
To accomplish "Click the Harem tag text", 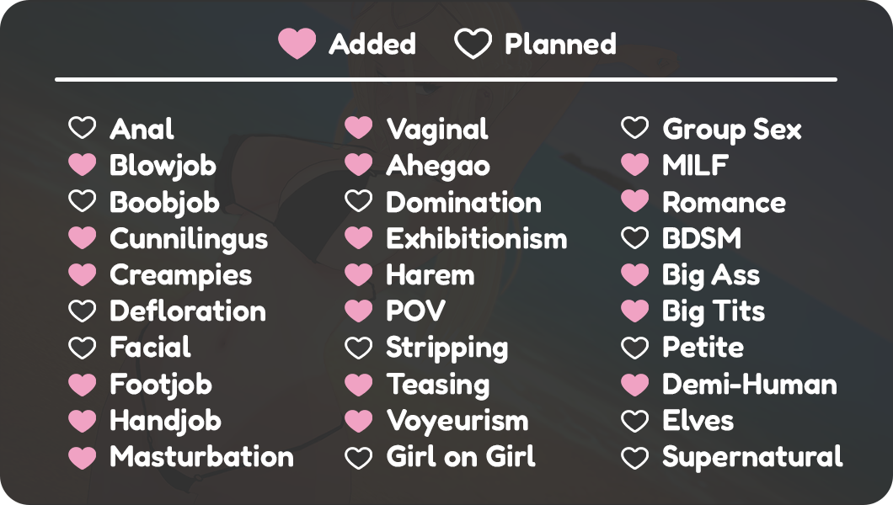I will (430, 274).
